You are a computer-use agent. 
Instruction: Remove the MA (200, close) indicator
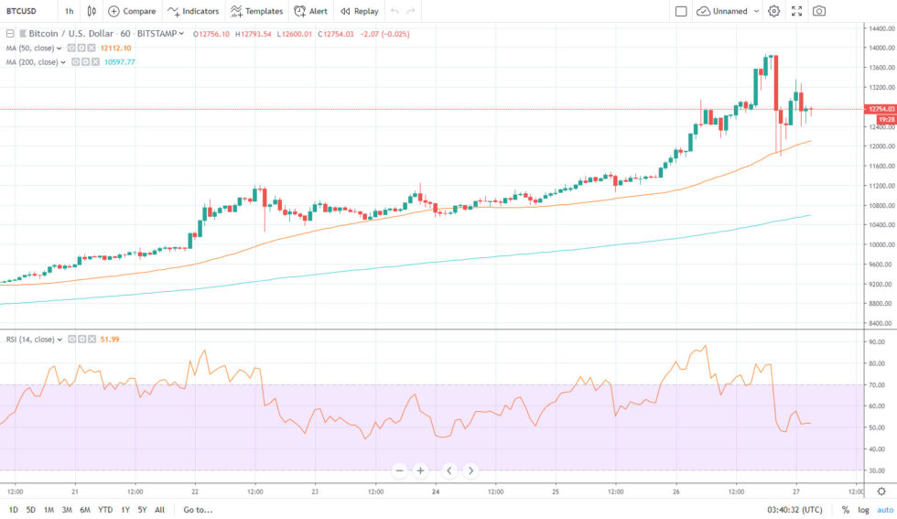95,62
